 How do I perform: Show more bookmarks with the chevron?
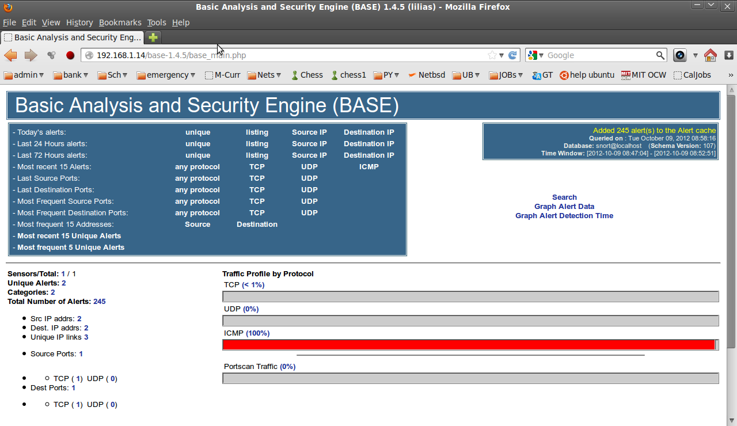(x=731, y=75)
